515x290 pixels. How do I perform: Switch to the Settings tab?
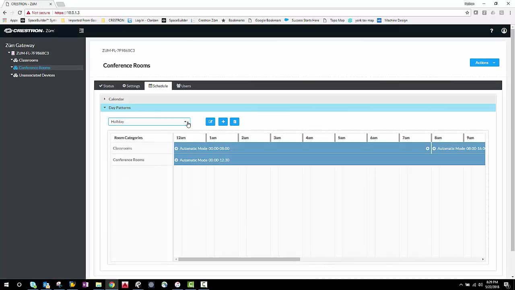(131, 86)
